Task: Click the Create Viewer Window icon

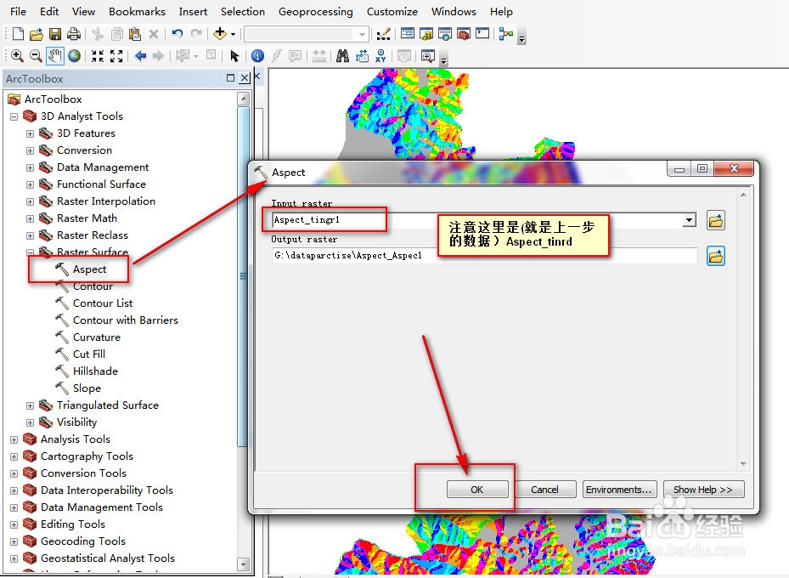Action: [x=428, y=56]
